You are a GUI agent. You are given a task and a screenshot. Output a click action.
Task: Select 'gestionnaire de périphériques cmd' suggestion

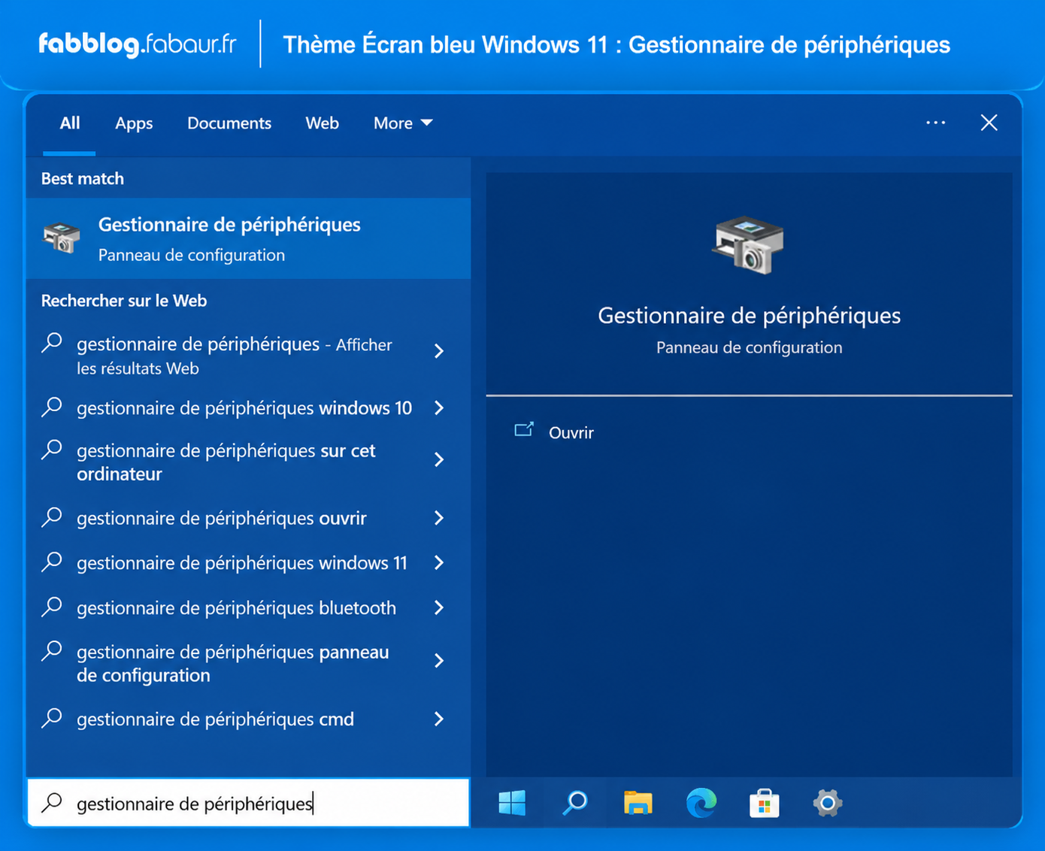click(x=215, y=719)
